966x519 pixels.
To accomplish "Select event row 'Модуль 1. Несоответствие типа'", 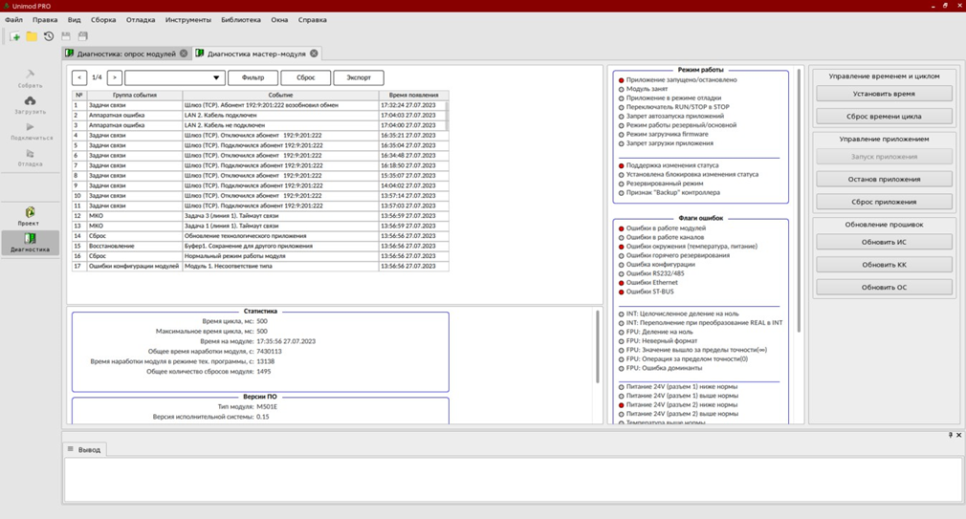I will tap(260, 266).
